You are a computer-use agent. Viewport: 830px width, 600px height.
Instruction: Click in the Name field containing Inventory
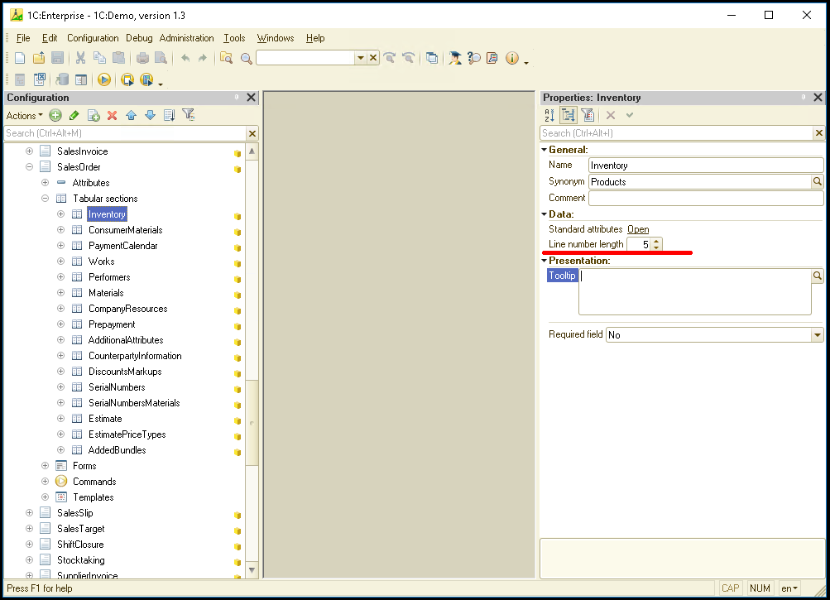(706, 166)
